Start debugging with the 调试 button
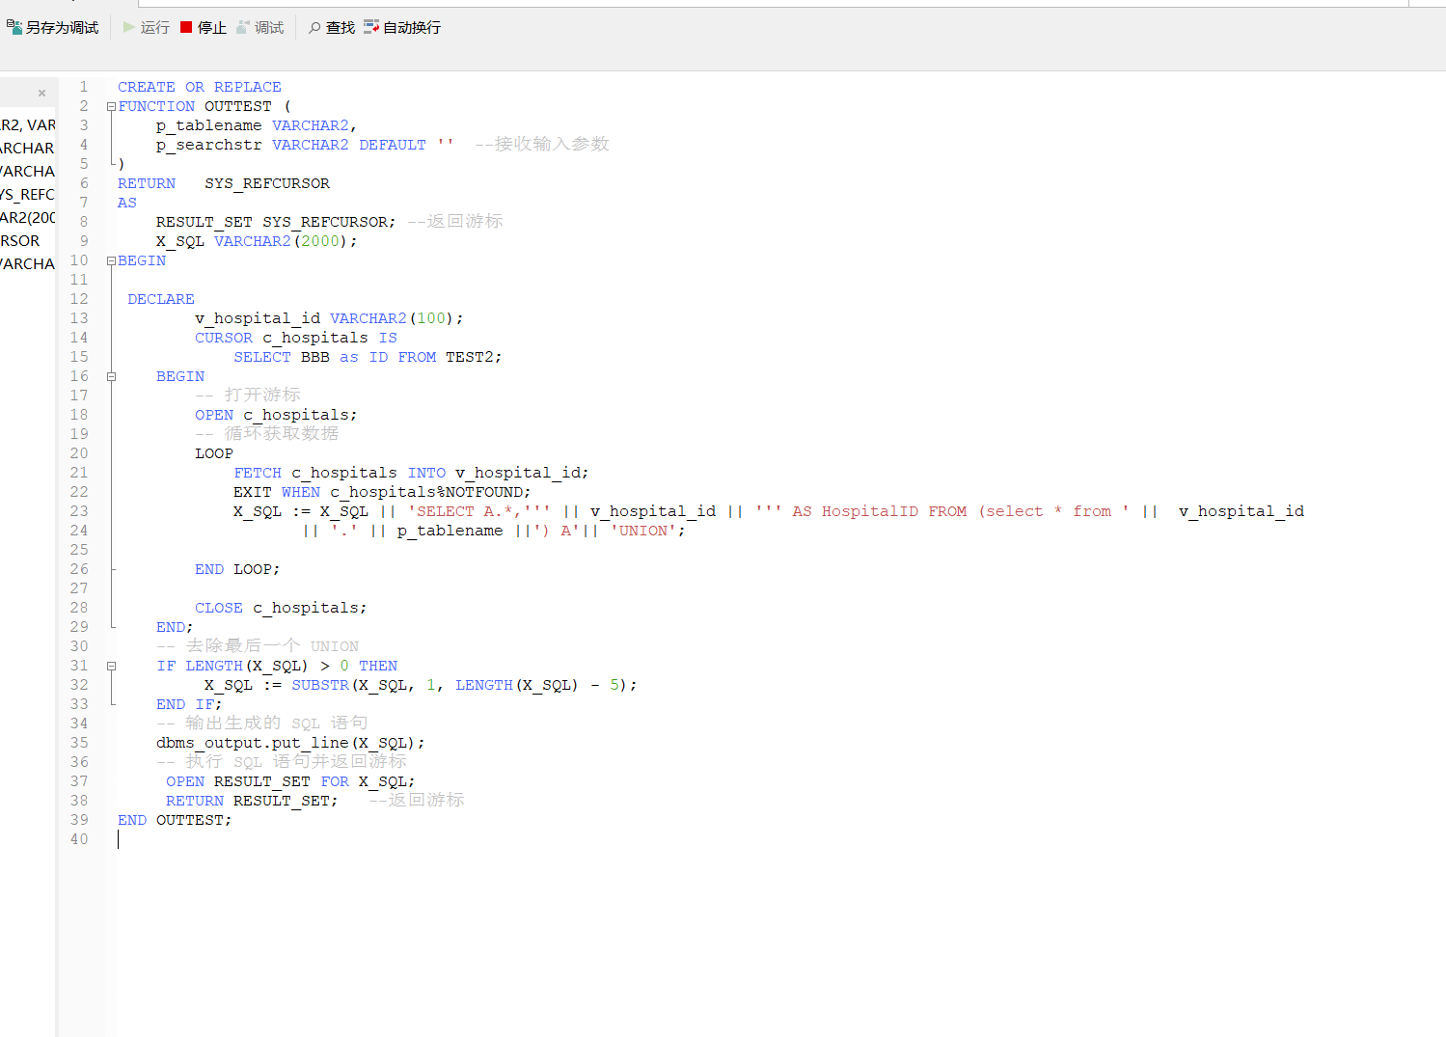Image resolution: width=1446 pixels, height=1037 pixels. pos(260,28)
